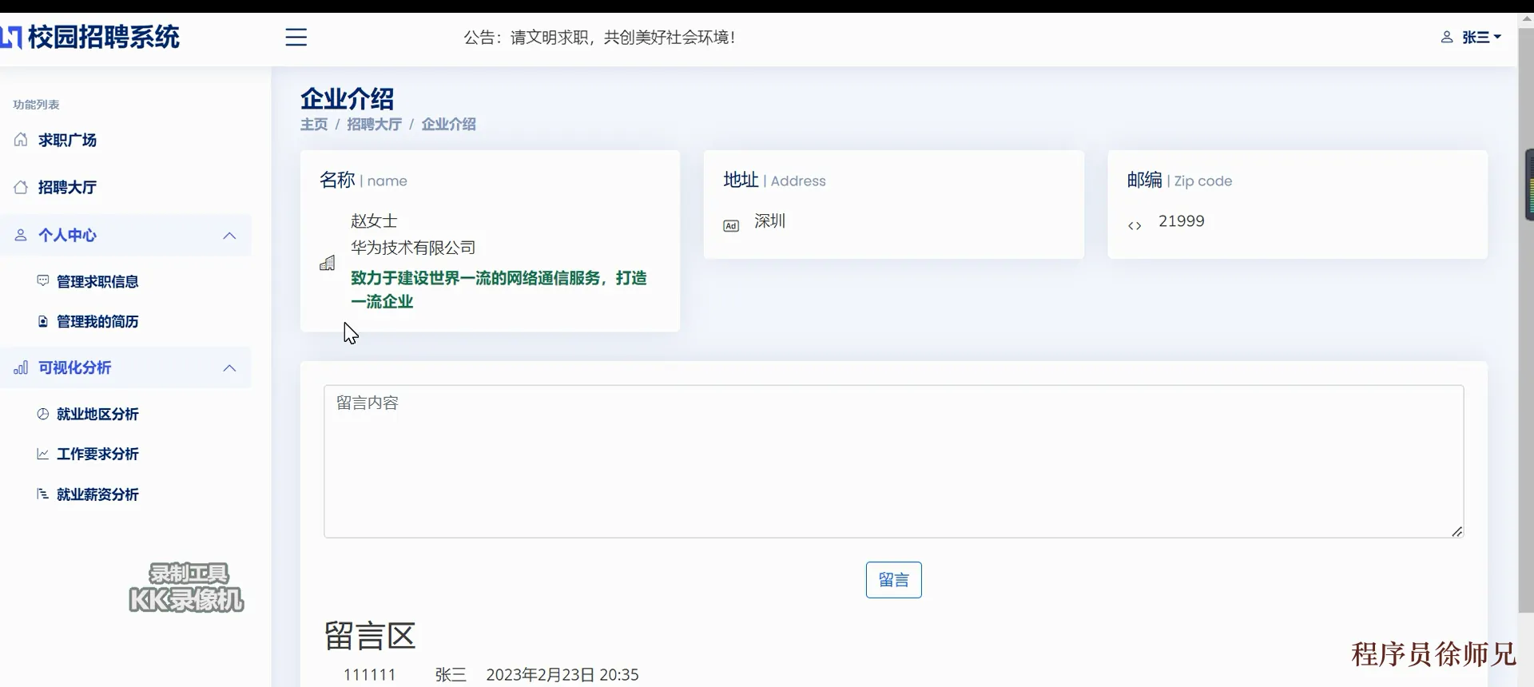The width and height of the screenshot is (1534, 687).
Task: Click the message icon beside 管理求职信息
Action: click(43, 280)
